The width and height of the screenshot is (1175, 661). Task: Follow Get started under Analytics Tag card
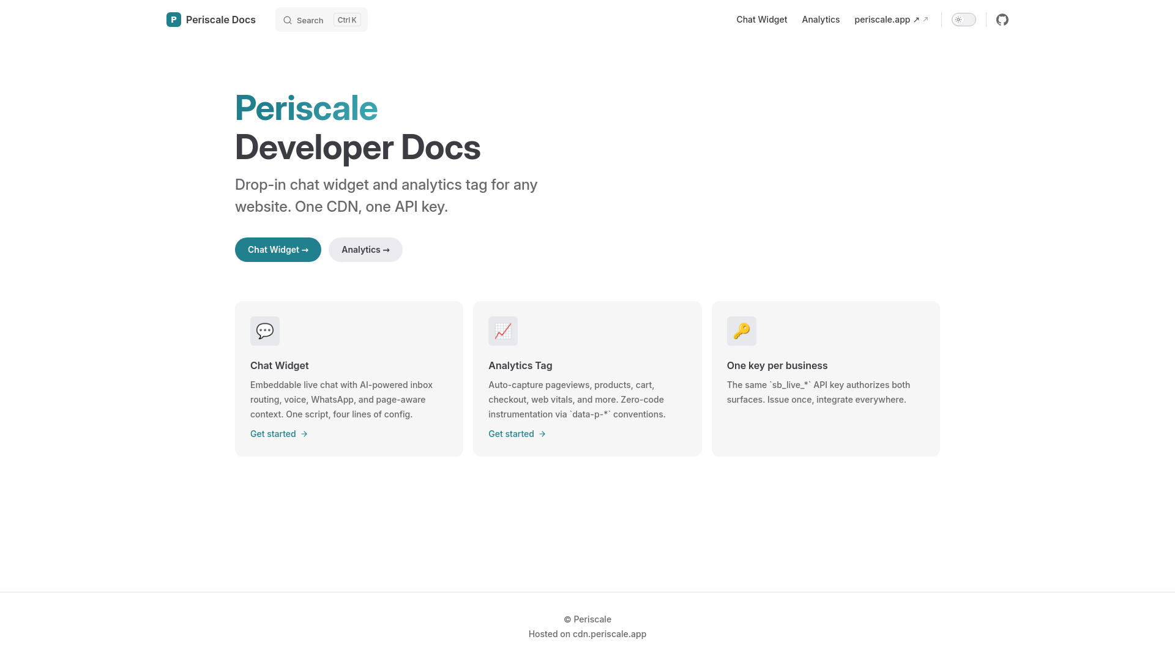click(517, 434)
